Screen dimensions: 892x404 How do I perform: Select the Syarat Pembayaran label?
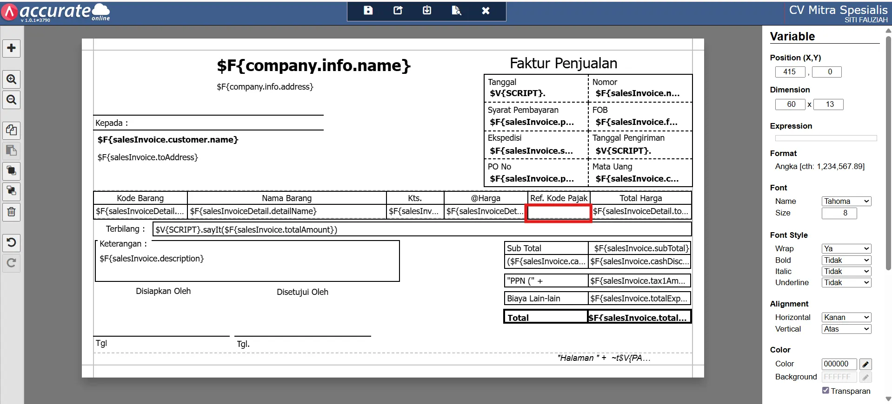[x=523, y=110]
